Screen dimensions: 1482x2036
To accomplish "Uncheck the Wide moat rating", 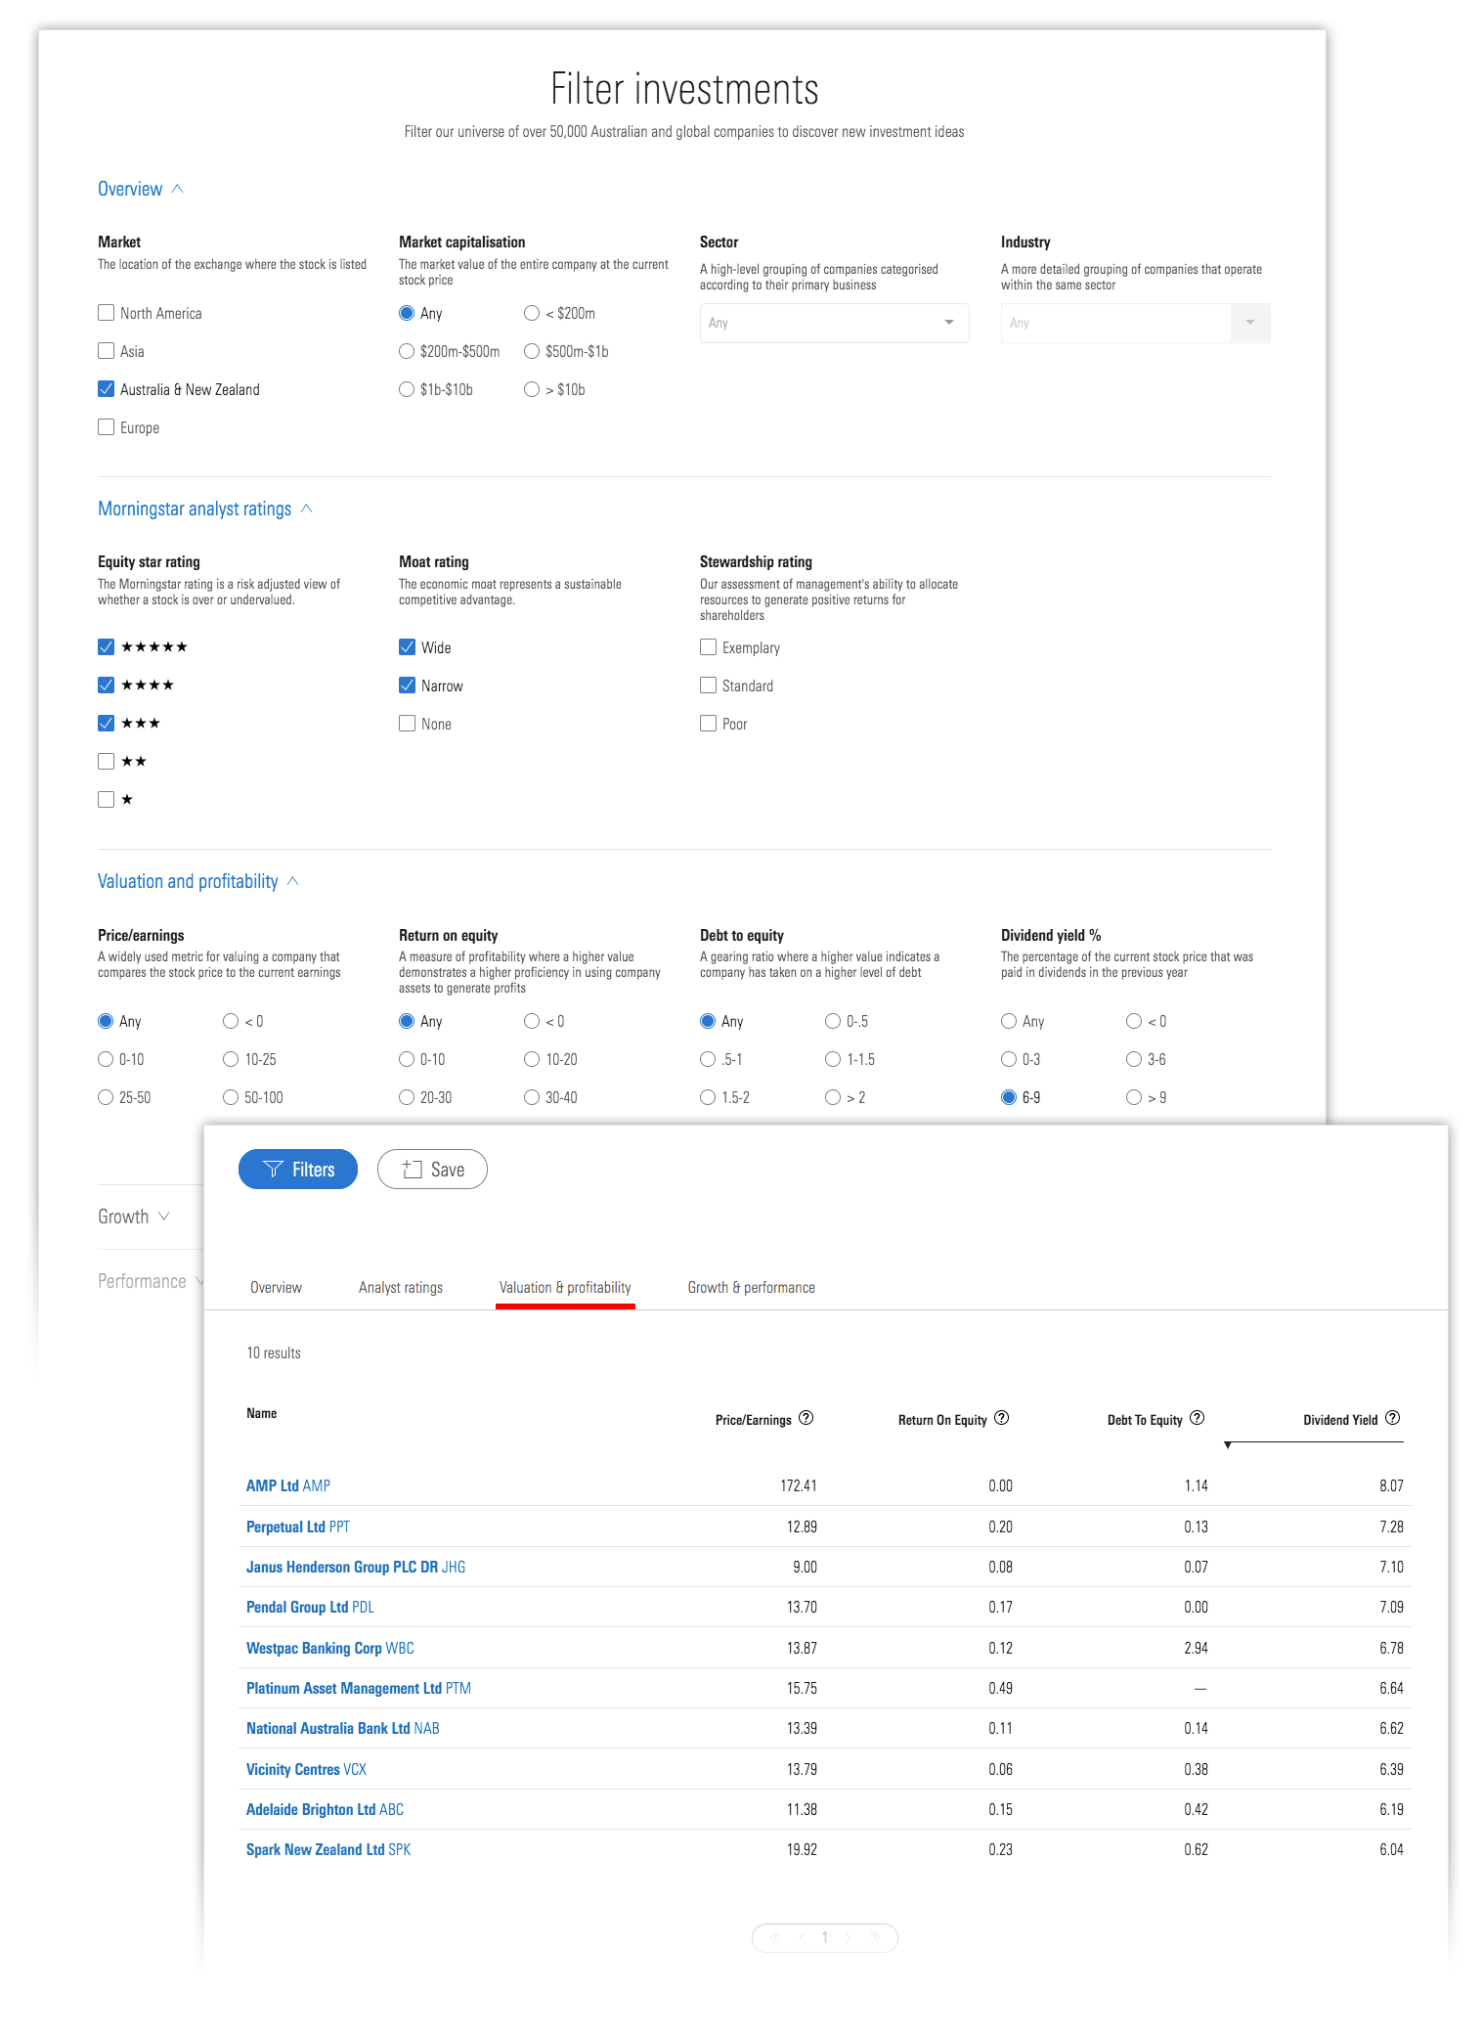I will [408, 647].
